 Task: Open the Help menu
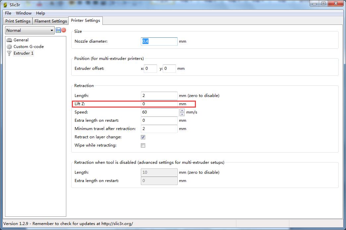click(41, 13)
